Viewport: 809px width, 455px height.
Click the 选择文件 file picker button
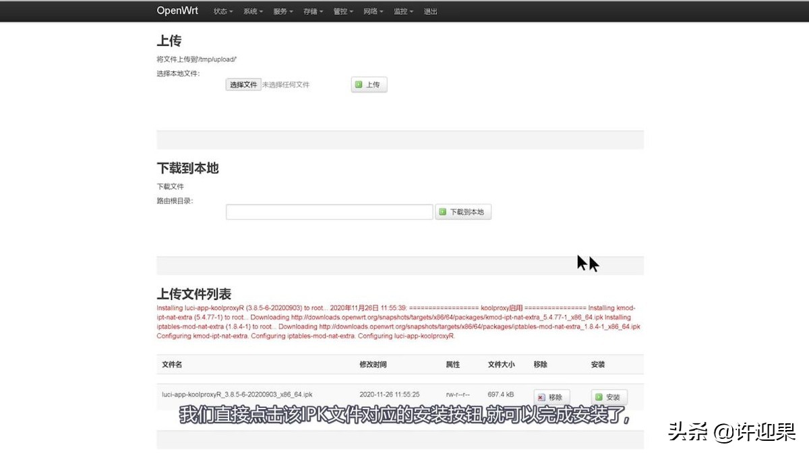pyautogui.click(x=243, y=84)
